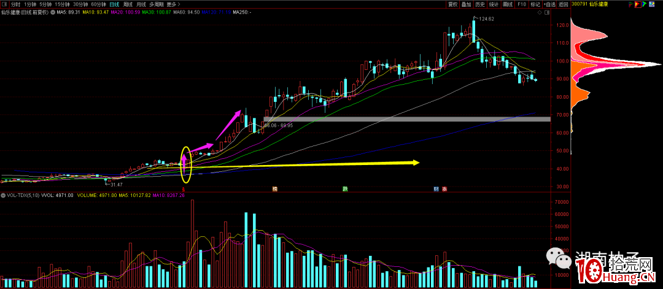The image size is (663, 289).
Task: Open F10 company info
Action: pos(522,4)
